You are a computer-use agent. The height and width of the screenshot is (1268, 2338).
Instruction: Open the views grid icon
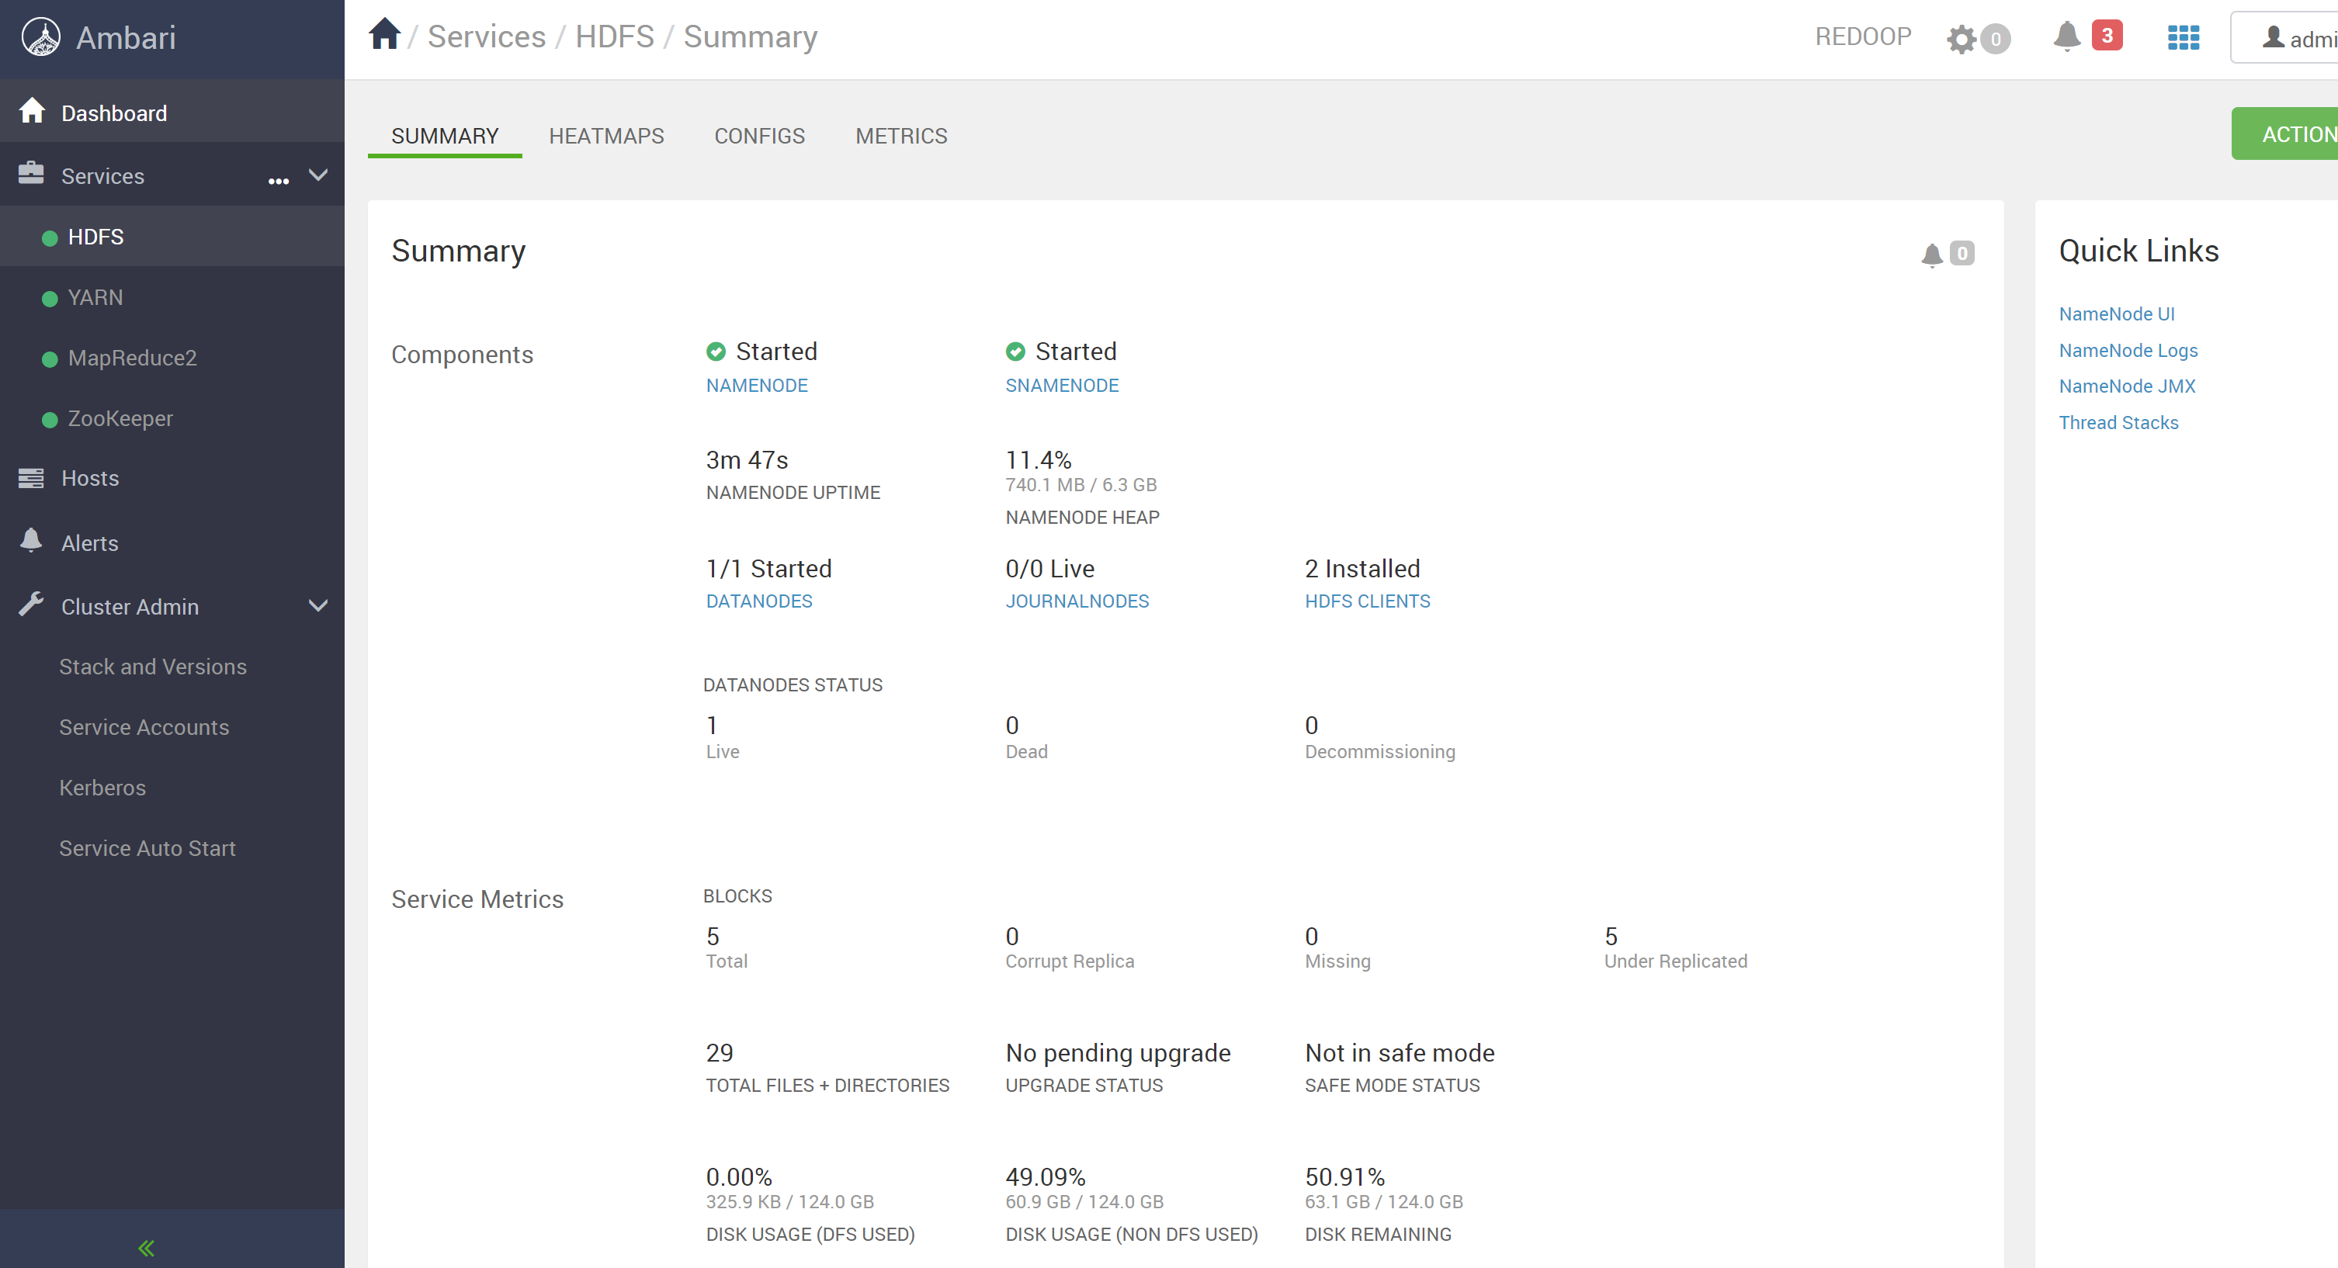click(2183, 37)
